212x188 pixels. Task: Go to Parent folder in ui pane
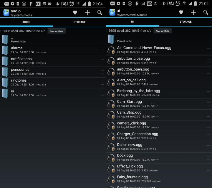pyautogui.click(x=159, y=39)
